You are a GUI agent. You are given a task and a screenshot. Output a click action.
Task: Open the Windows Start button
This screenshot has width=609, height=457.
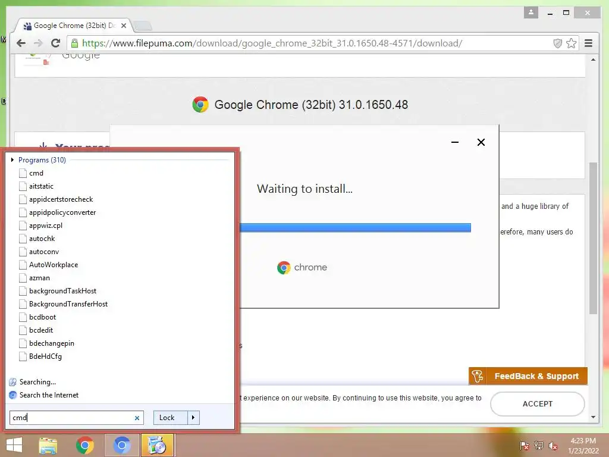tap(14, 445)
